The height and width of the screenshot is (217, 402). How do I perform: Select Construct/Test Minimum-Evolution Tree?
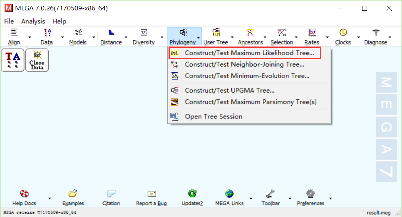click(249, 76)
